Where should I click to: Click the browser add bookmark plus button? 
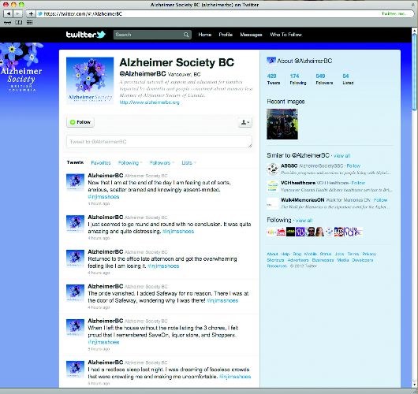coord(31,13)
